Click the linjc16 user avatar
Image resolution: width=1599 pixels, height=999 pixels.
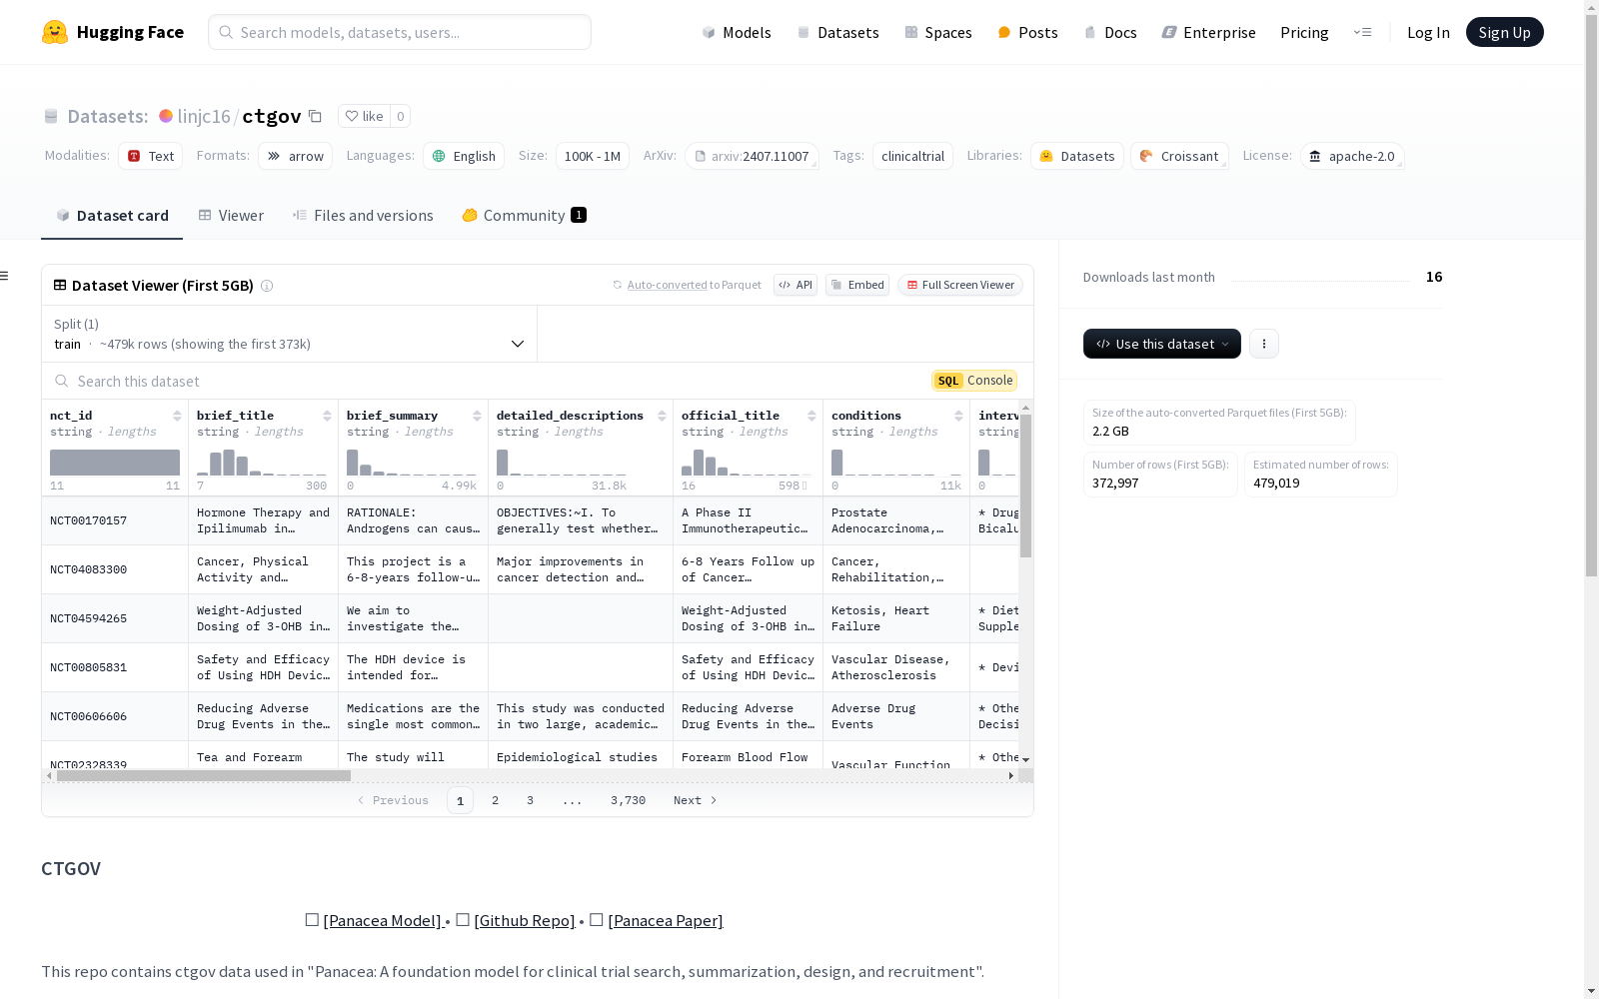pos(166,116)
